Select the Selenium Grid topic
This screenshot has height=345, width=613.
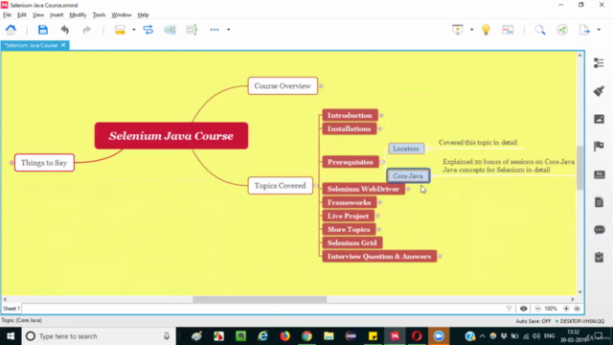352,242
